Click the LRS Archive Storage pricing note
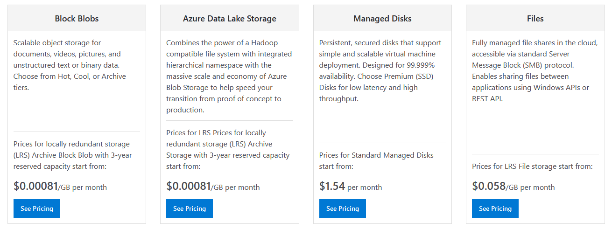 (228, 149)
